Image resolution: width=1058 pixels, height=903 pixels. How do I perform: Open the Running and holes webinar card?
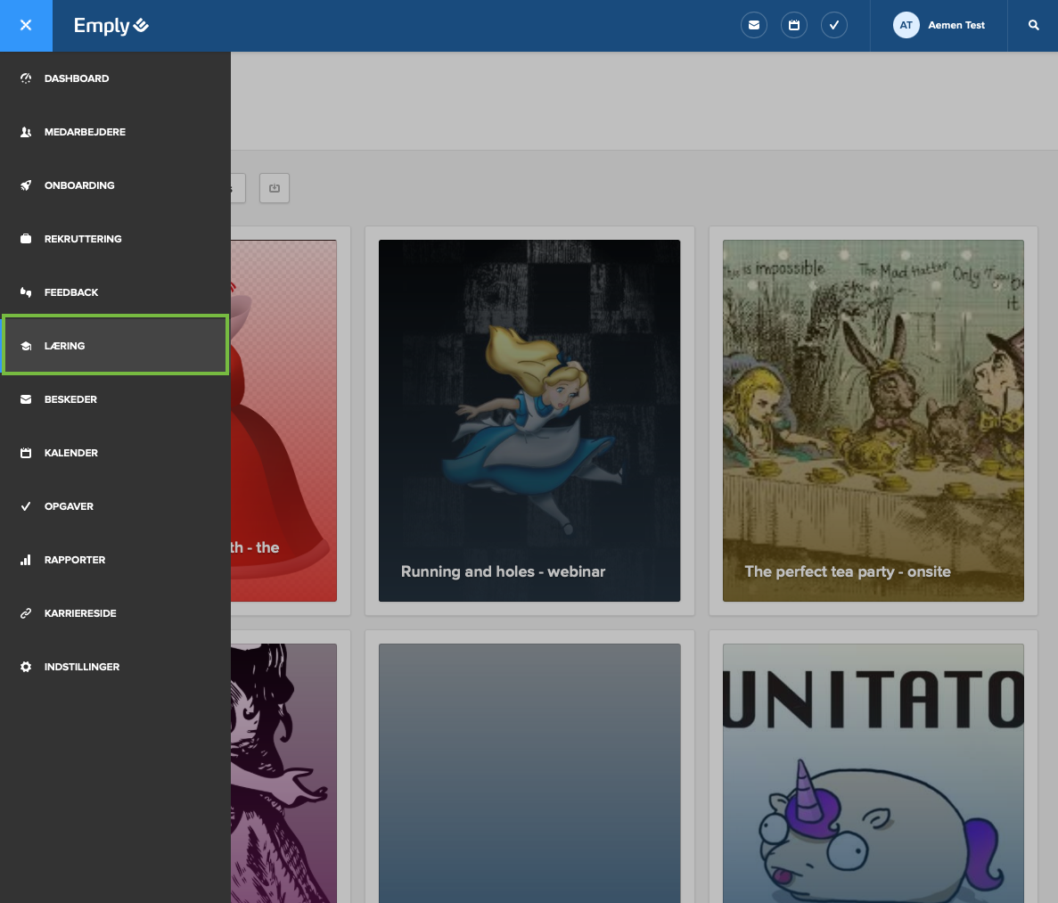(x=529, y=420)
